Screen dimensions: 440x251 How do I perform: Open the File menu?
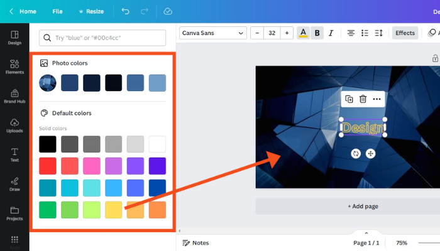[57, 11]
